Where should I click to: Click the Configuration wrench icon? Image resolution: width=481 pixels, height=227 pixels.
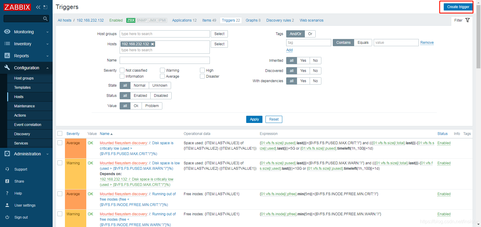click(x=7, y=67)
